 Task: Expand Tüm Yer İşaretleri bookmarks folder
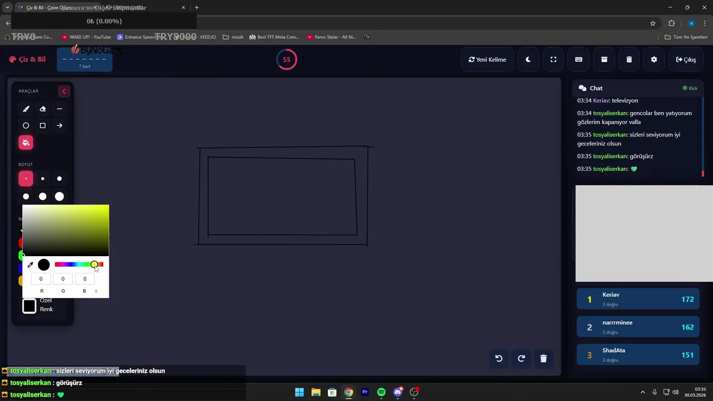(x=686, y=37)
